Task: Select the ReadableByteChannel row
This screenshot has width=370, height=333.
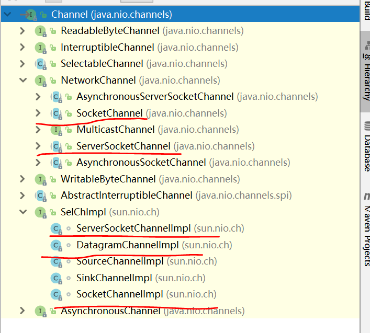Action: click(180, 31)
